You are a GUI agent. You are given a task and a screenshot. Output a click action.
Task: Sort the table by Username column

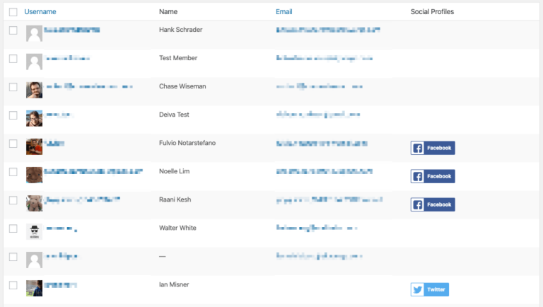click(40, 12)
